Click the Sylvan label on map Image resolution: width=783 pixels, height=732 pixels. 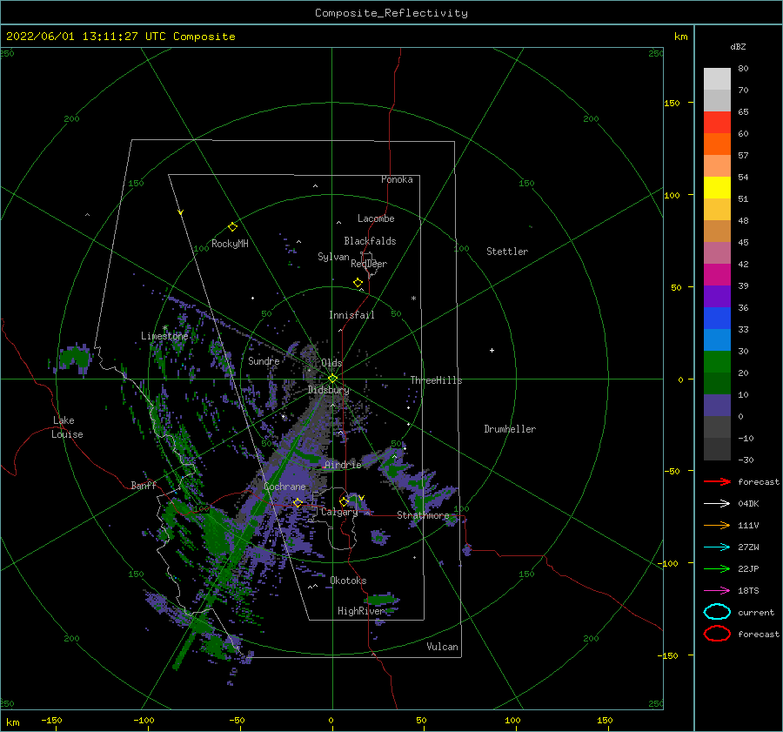click(333, 257)
